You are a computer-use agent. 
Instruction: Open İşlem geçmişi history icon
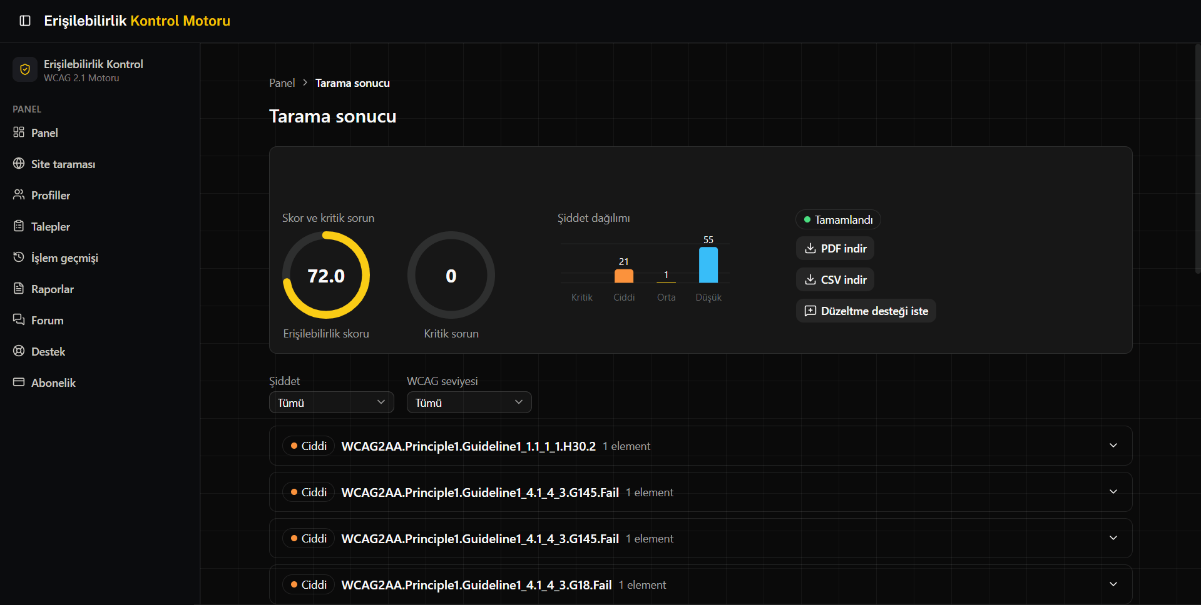pos(19,257)
